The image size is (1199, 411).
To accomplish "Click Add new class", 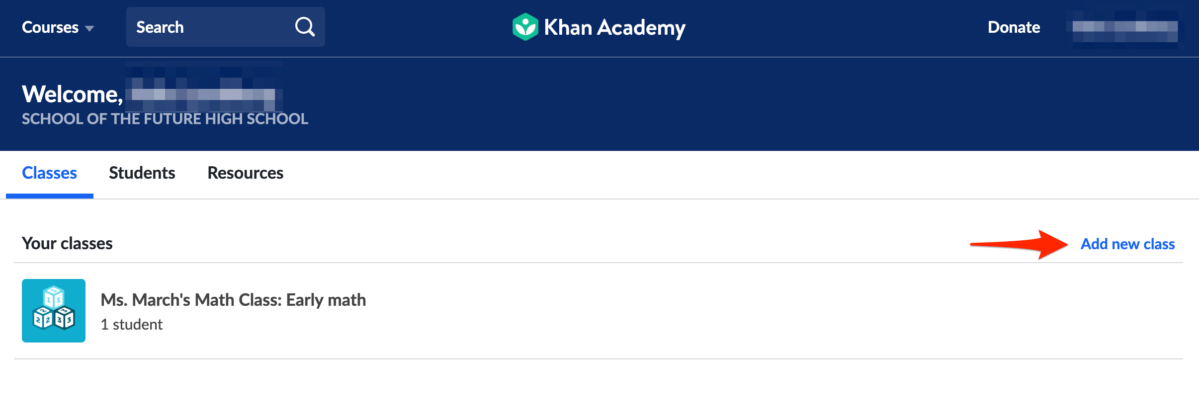I will coord(1127,244).
